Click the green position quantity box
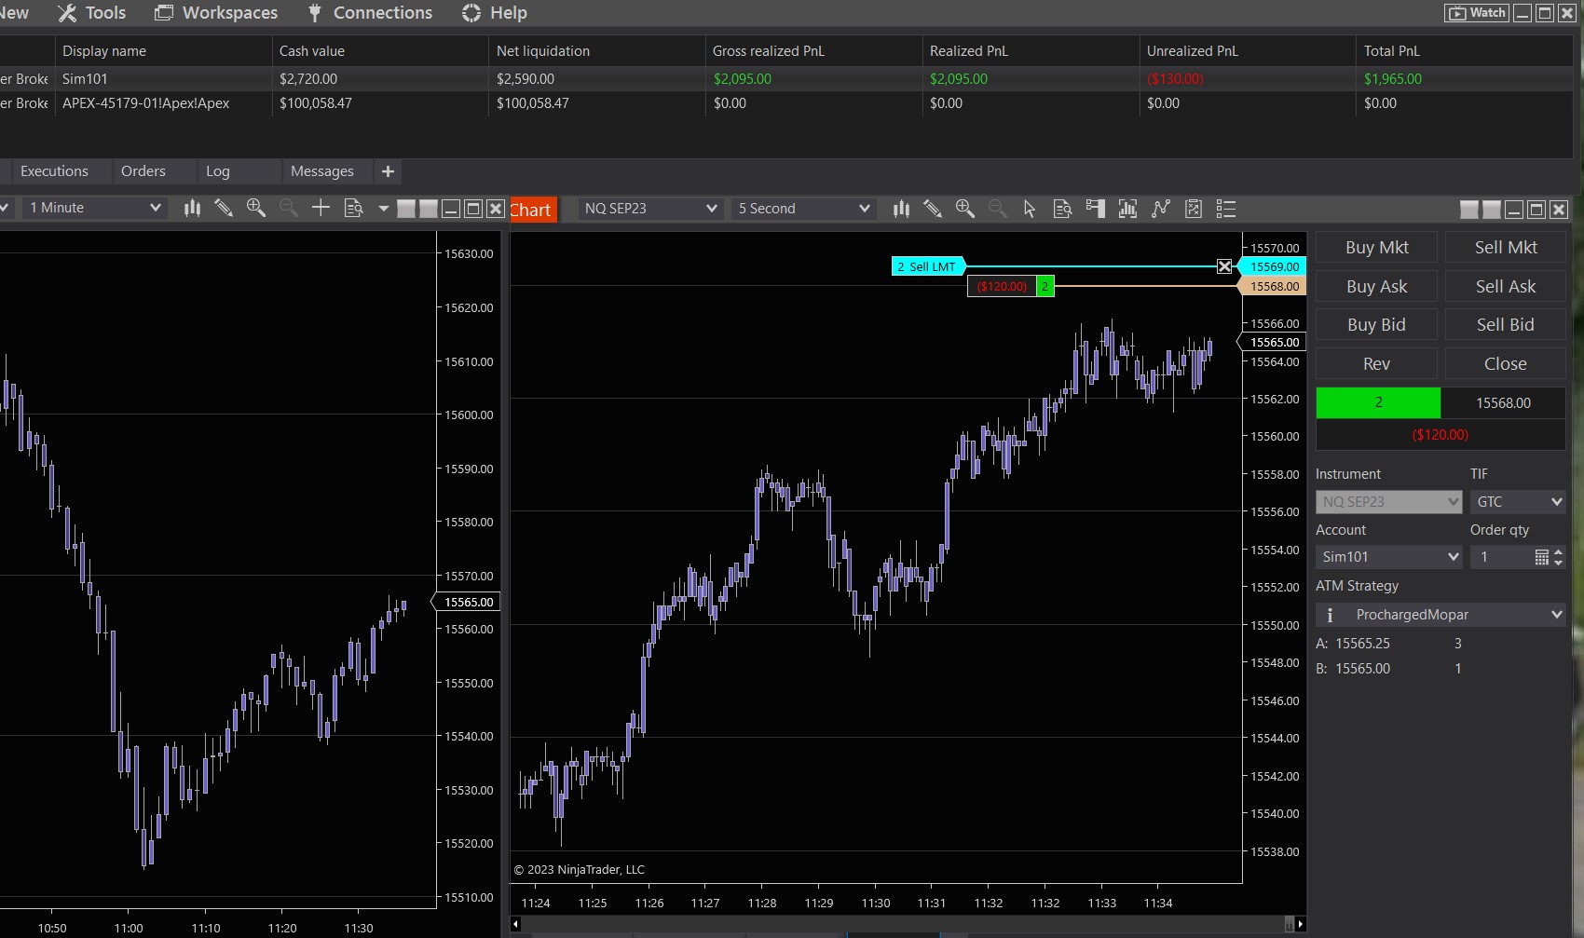This screenshot has height=938, width=1584. tap(1378, 402)
